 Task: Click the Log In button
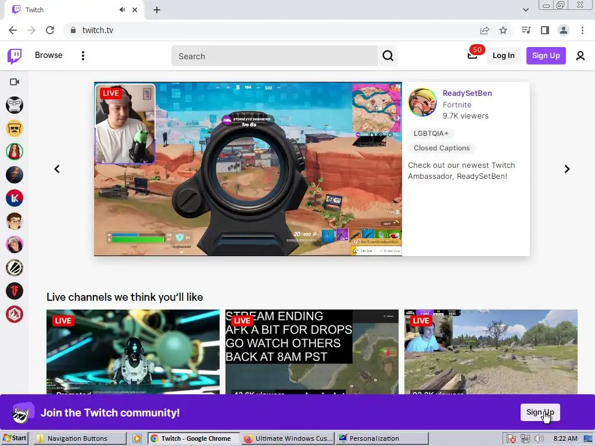click(503, 56)
